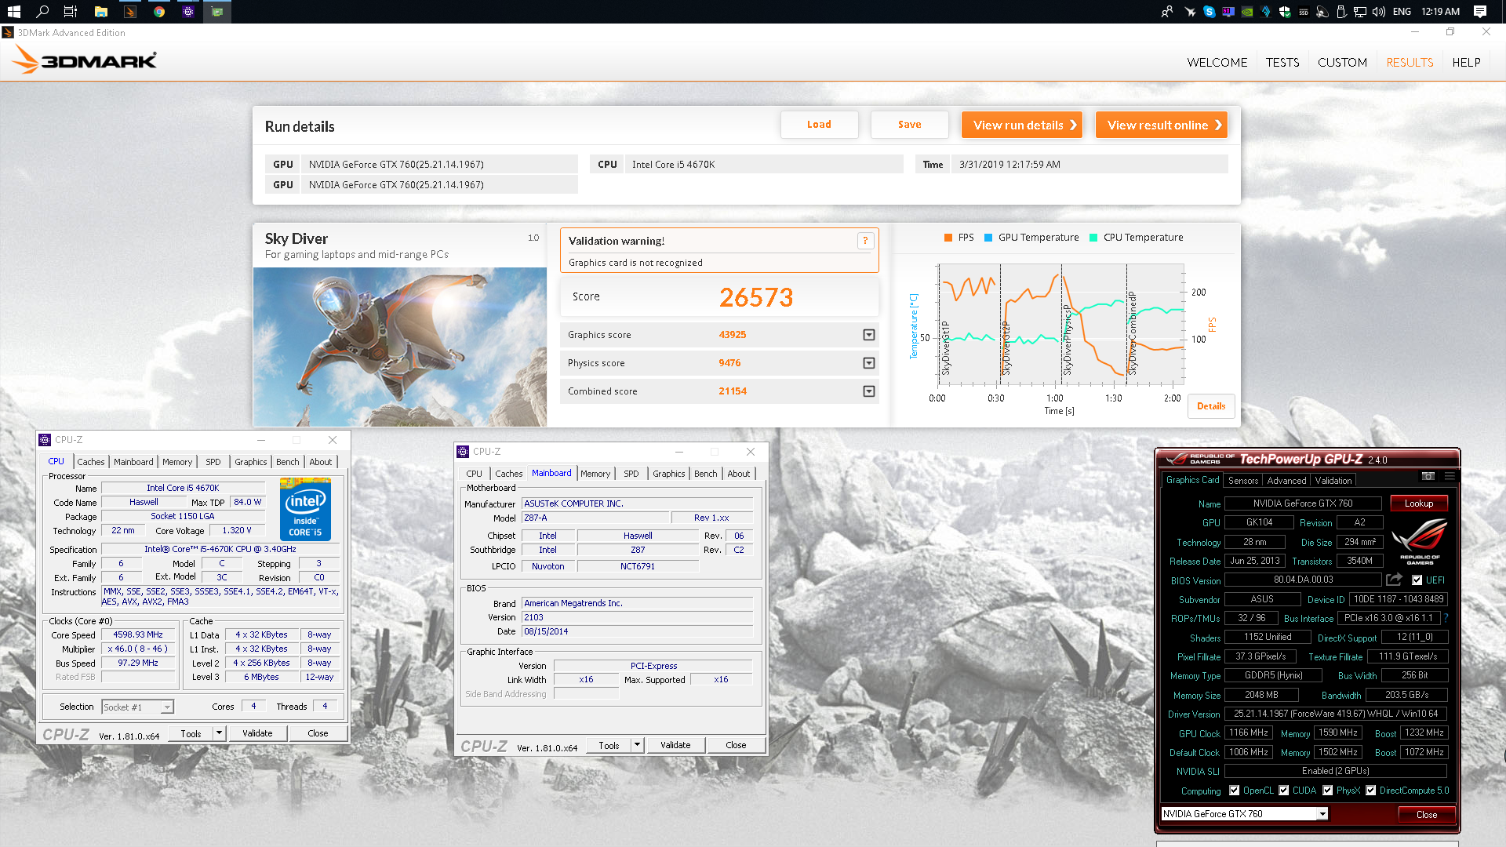Open the Caches tab in left CPU-Z window
The height and width of the screenshot is (847, 1506).
[x=91, y=462]
